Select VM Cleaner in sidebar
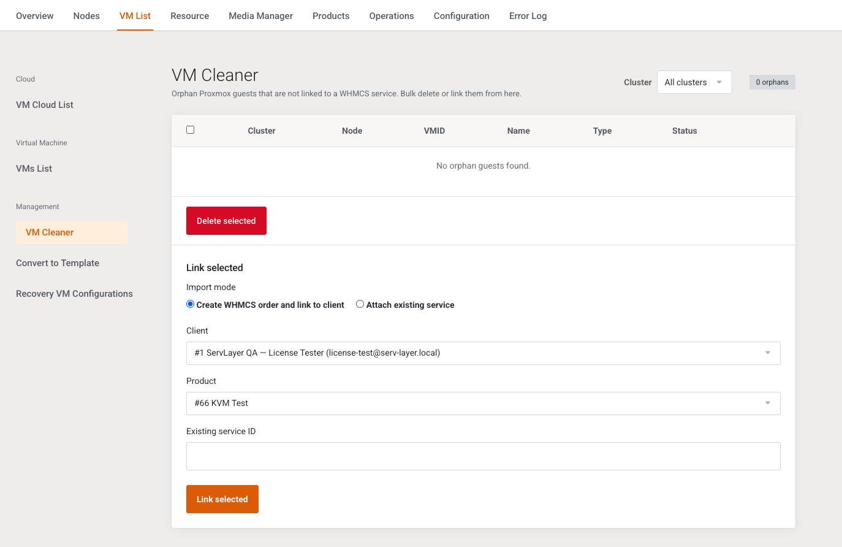This screenshot has width=842, height=547. (72, 232)
